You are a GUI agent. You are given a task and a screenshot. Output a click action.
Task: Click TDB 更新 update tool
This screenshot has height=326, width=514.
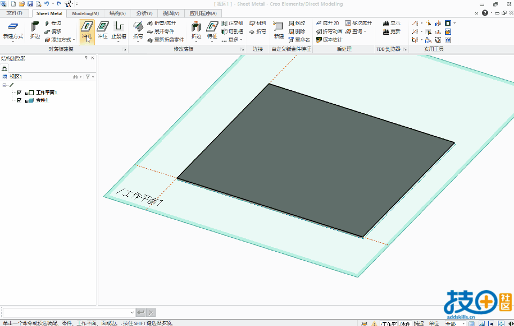click(392, 32)
